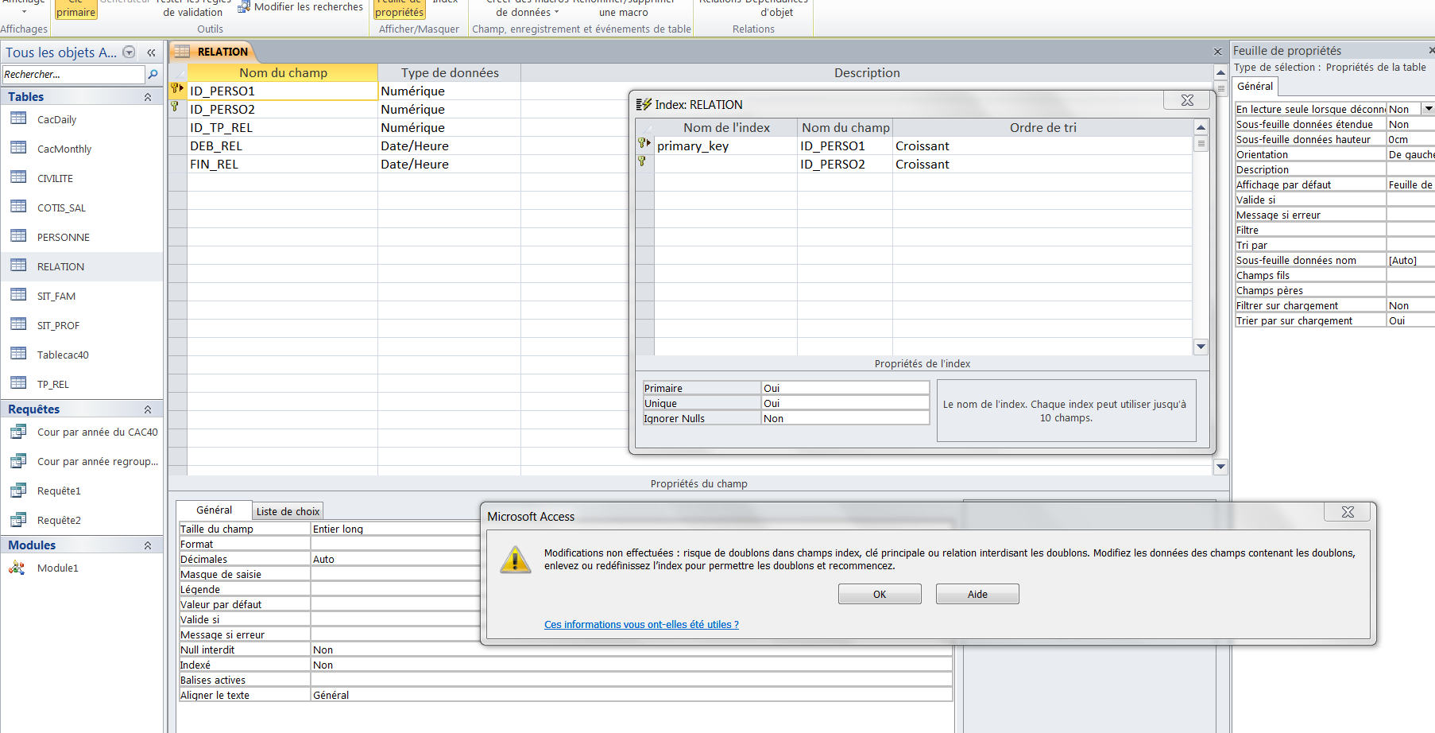The image size is (1435, 733).
Task: Click the search magnifier icon in navigation pane
Action: coord(153,74)
